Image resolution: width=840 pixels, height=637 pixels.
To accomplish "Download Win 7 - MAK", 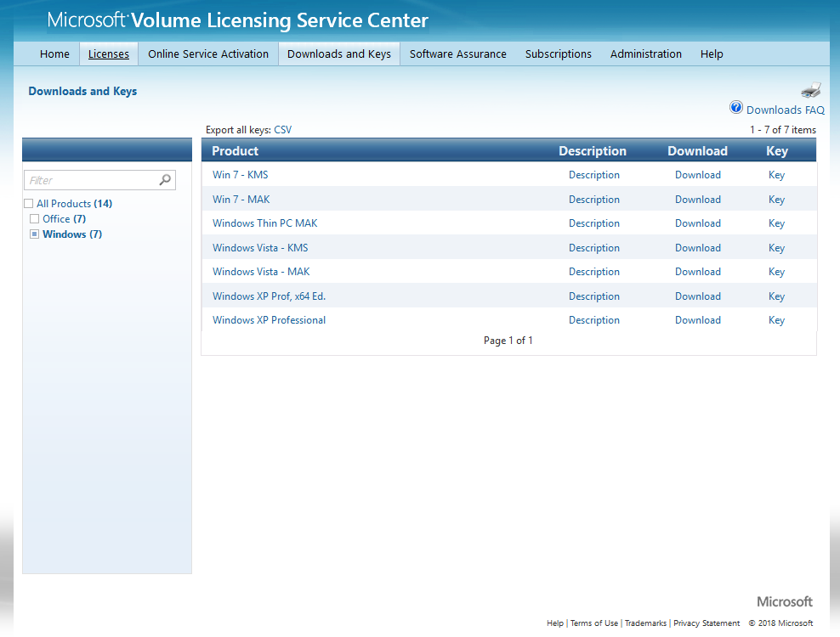I will pos(697,199).
